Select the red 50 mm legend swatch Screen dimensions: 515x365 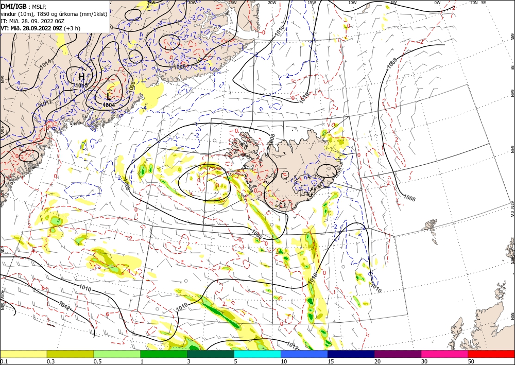491,354
